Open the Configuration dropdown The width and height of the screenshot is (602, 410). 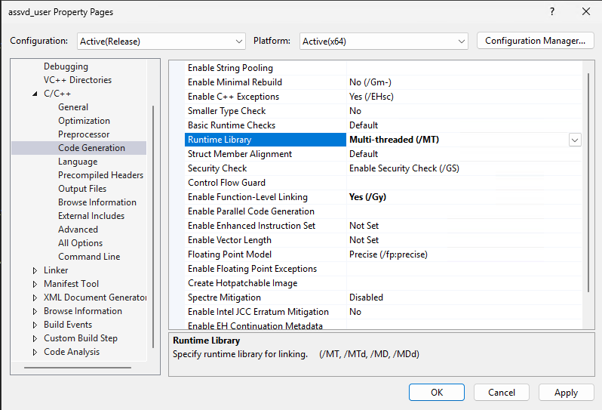tap(161, 41)
